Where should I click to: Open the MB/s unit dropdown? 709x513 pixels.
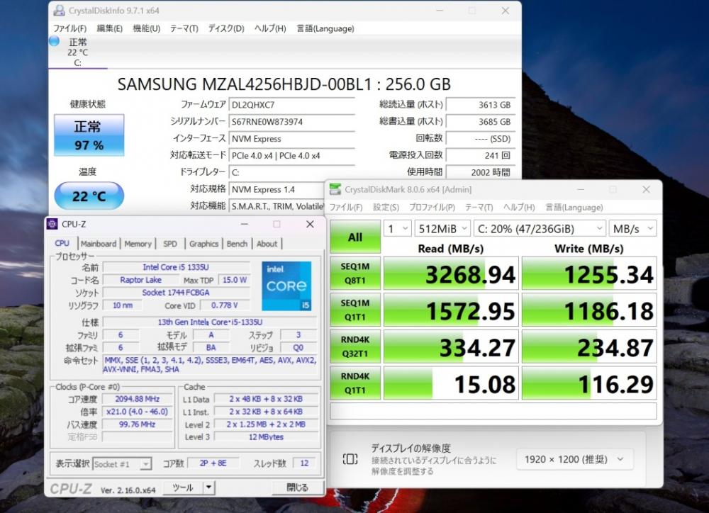click(x=632, y=229)
